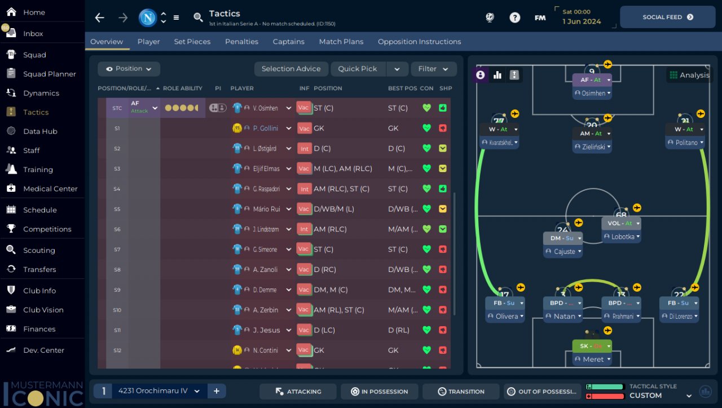Viewport: 722px width, 408px height.
Task: Add a new tactic with plus button
Action: (217, 391)
